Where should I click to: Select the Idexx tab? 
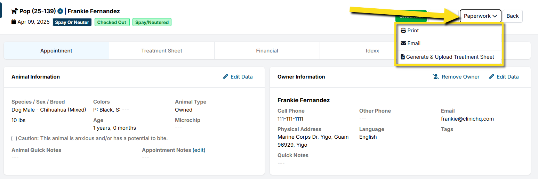click(372, 51)
